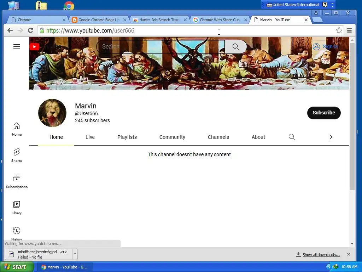The height and width of the screenshot is (272, 362).
Task: Click the desktop zip folder icon
Action: click(41, 5)
